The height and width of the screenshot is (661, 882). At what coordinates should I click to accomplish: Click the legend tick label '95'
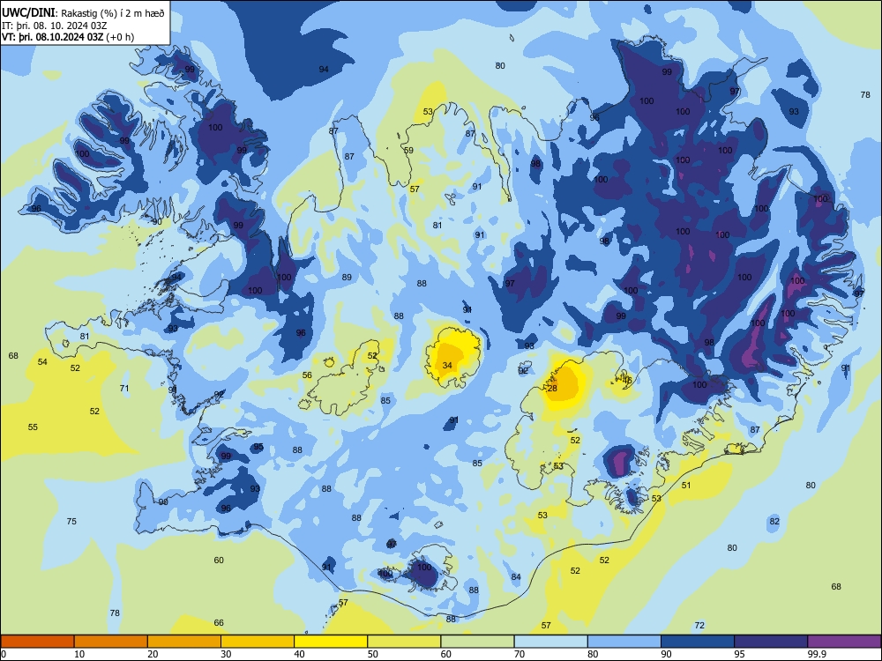739,654
